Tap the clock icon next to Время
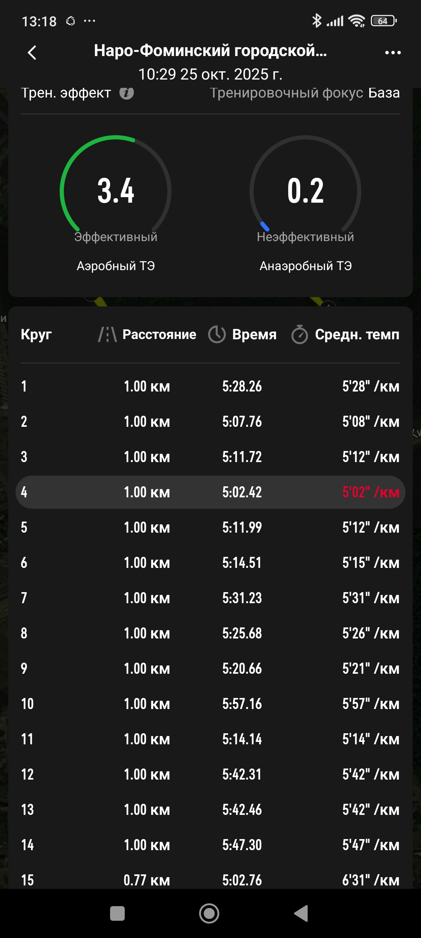The height and width of the screenshot is (938, 421). (x=217, y=334)
